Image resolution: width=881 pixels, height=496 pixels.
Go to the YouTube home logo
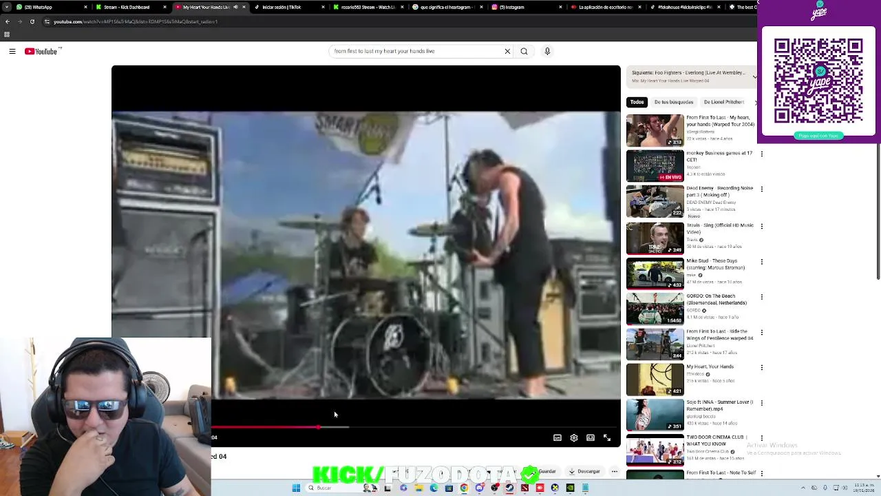tap(42, 51)
